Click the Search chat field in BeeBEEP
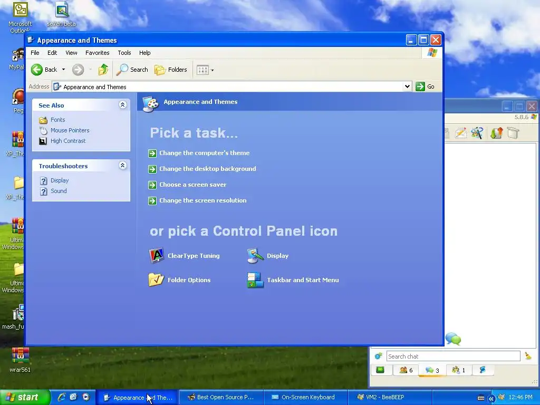The height and width of the screenshot is (405, 540). click(453, 356)
